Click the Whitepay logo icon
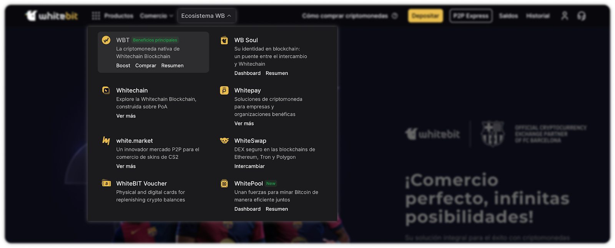The width and height of the screenshot is (615, 248). pos(224,90)
